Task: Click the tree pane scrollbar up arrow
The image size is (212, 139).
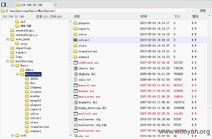Action: point(70,21)
